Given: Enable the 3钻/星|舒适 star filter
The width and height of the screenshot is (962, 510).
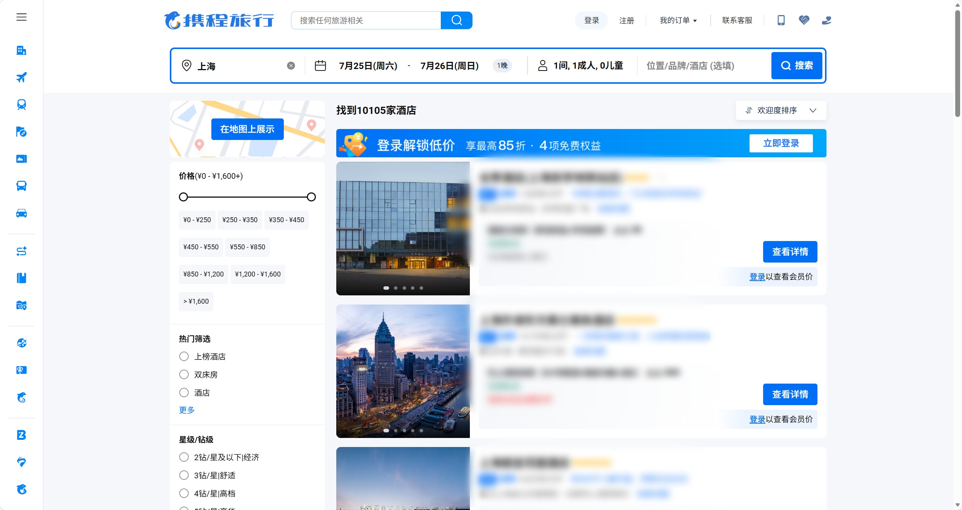Looking at the screenshot, I should click(207, 475).
